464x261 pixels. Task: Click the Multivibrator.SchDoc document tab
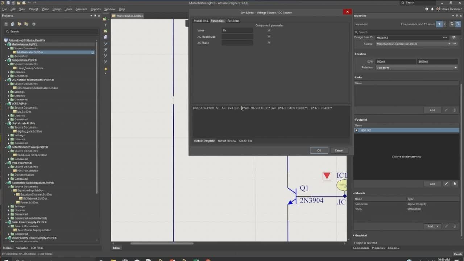pos(128,16)
